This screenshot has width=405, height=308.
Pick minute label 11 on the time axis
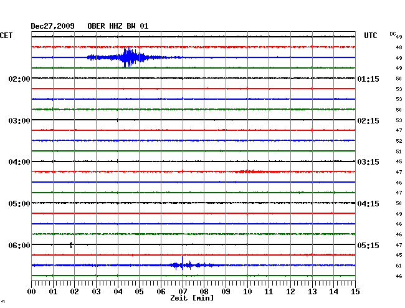[x=269, y=291]
